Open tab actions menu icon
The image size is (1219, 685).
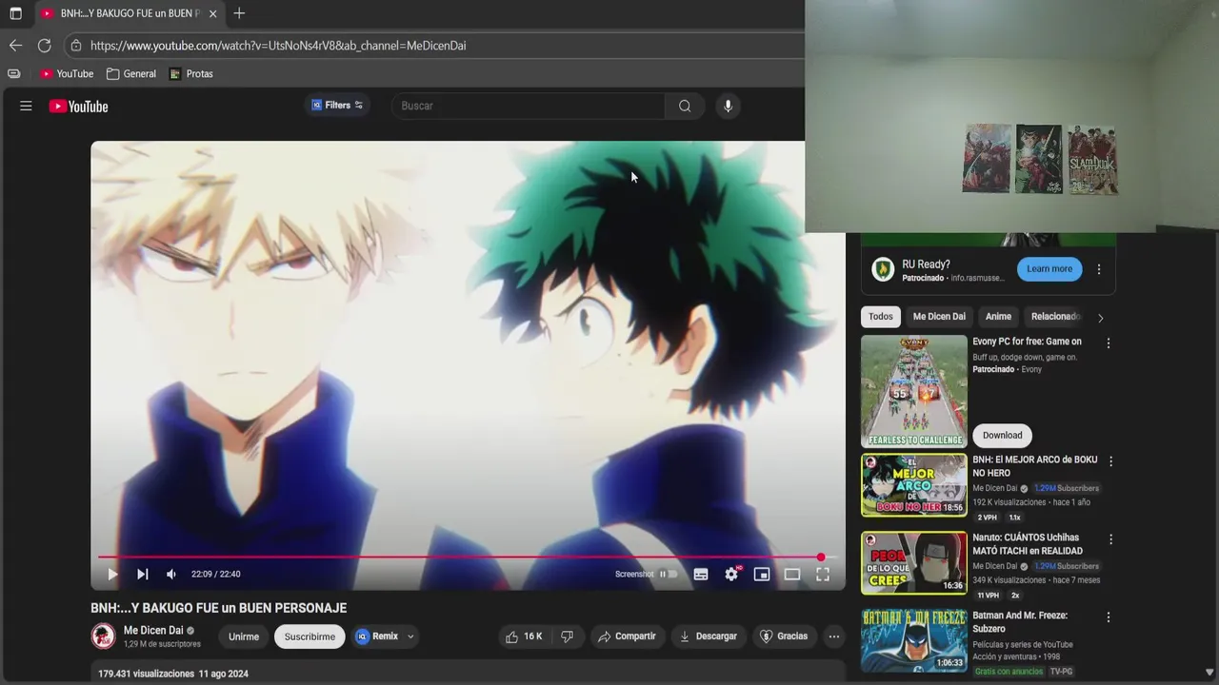coord(15,13)
